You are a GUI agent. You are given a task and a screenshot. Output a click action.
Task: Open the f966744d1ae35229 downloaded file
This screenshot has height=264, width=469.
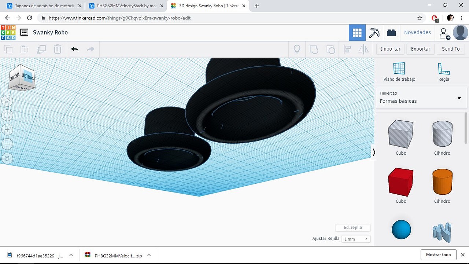click(35, 255)
